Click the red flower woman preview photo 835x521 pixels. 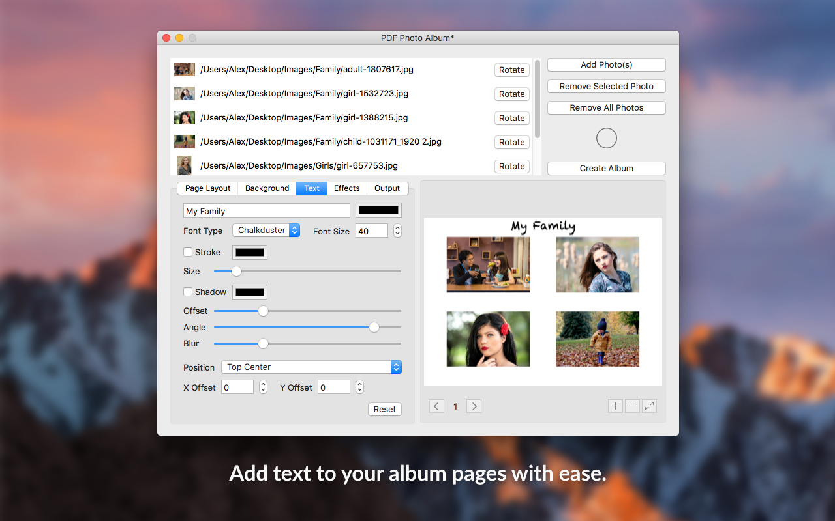tap(489, 339)
